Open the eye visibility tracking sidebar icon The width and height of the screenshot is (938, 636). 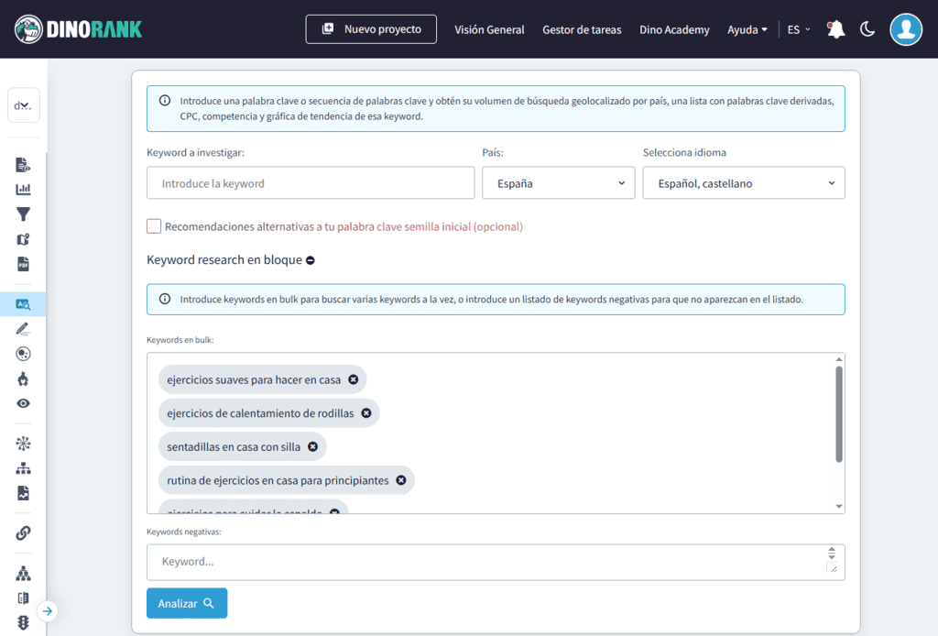coord(24,403)
